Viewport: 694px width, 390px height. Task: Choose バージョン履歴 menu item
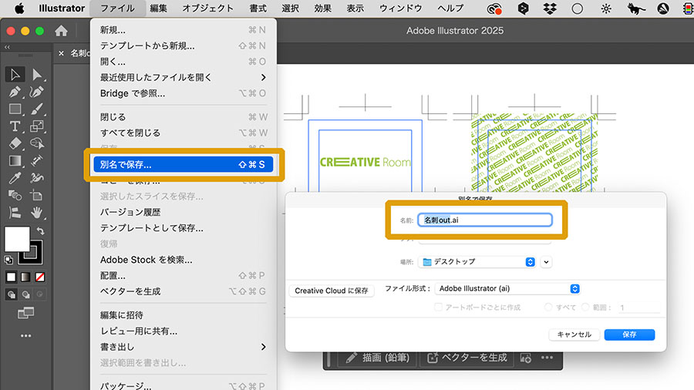click(184, 212)
